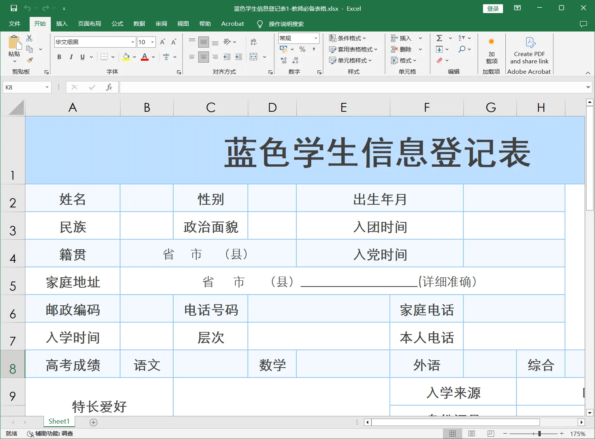
Task: Click Decrease Decimal icon
Action: click(295, 60)
